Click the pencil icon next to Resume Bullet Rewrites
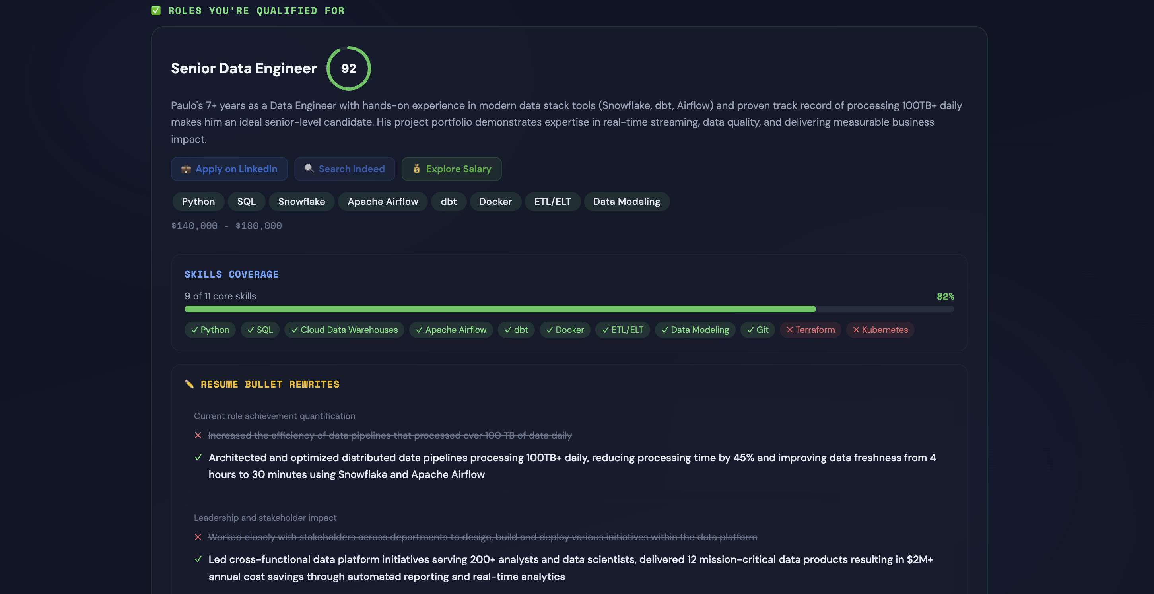Viewport: 1154px width, 594px height. click(x=189, y=384)
